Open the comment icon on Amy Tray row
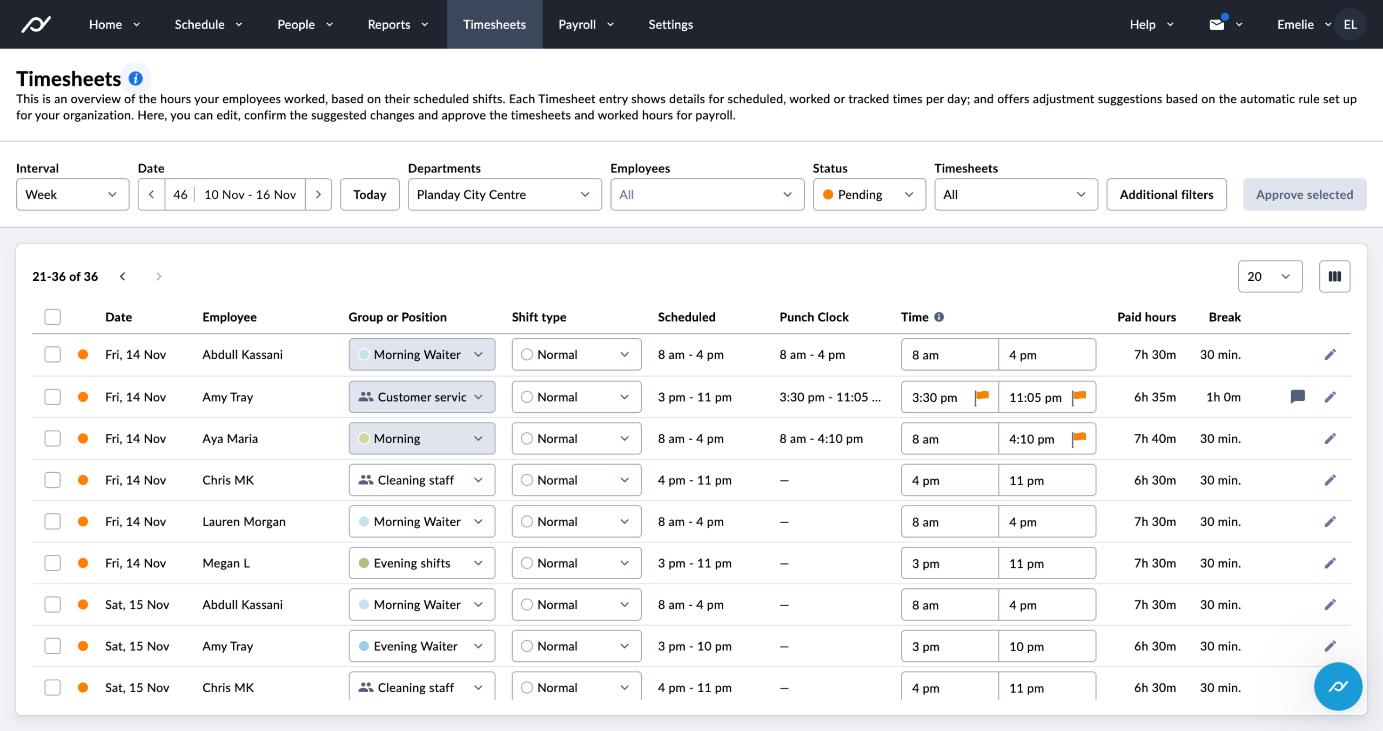Viewport: 1383px width, 731px height. pos(1298,397)
